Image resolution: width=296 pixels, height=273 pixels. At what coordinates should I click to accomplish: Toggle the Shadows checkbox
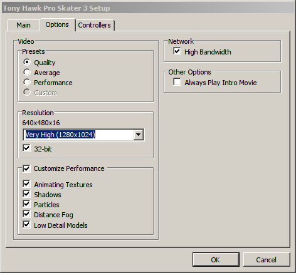coord(26,194)
